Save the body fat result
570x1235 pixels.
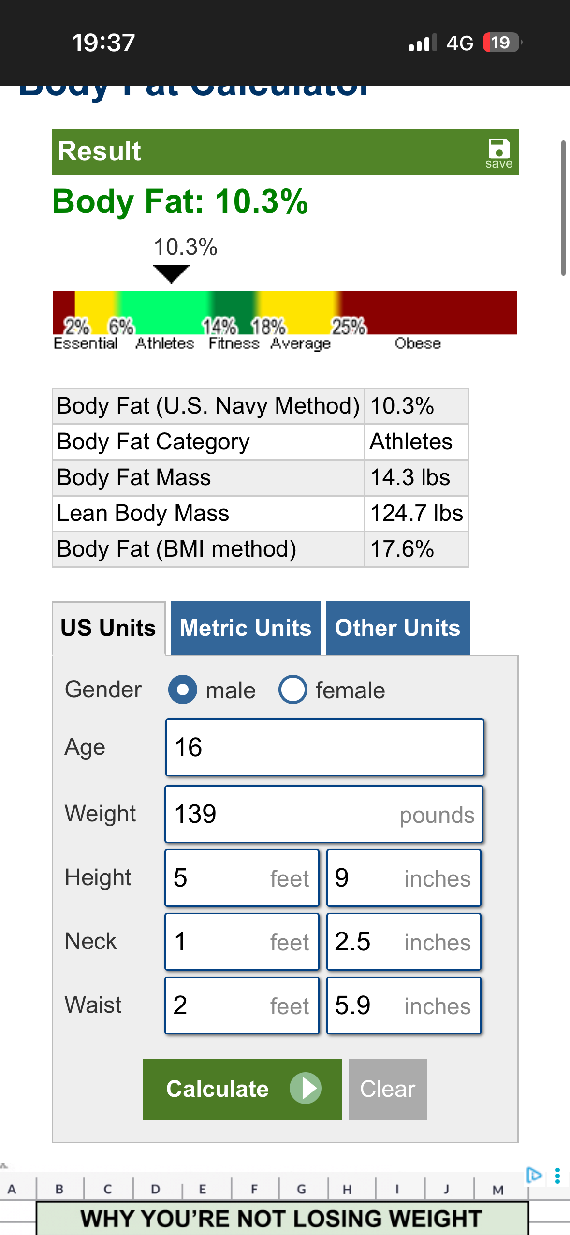tap(498, 153)
